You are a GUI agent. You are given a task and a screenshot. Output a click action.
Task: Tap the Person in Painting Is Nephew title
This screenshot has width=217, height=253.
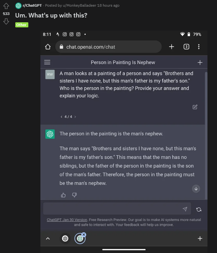123,62
